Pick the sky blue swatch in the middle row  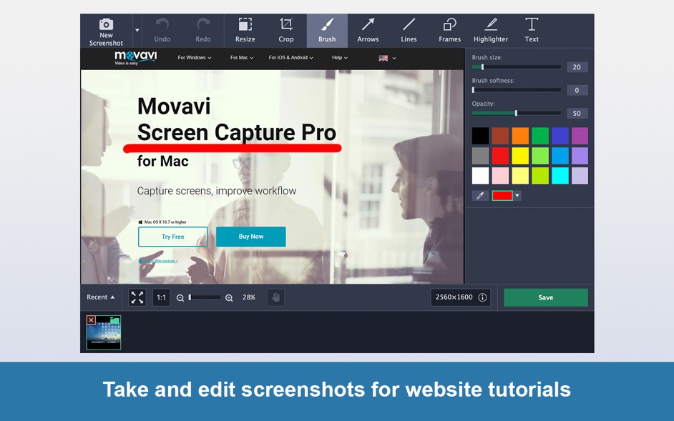(x=560, y=156)
